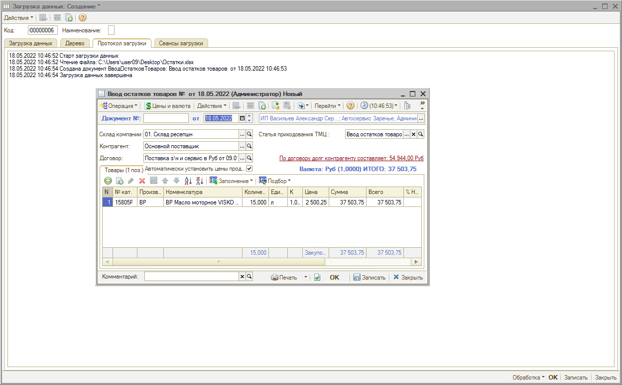Open the contract debt link
The image size is (622, 385).
point(351,158)
